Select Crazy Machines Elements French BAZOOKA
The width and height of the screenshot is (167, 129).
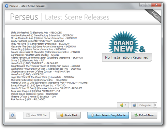coord(38,41)
